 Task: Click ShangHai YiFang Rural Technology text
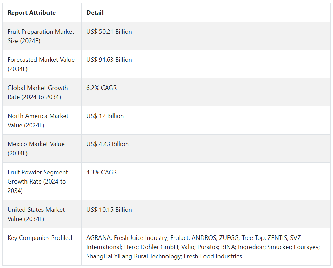pyautogui.click(x=133, y=257)
